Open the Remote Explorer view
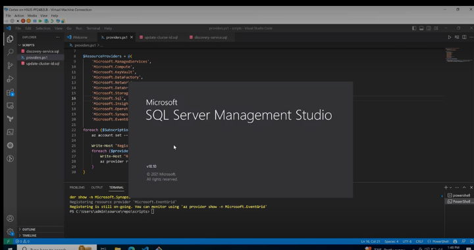This screenshot has height=250, width=474. tap(10, 106)
